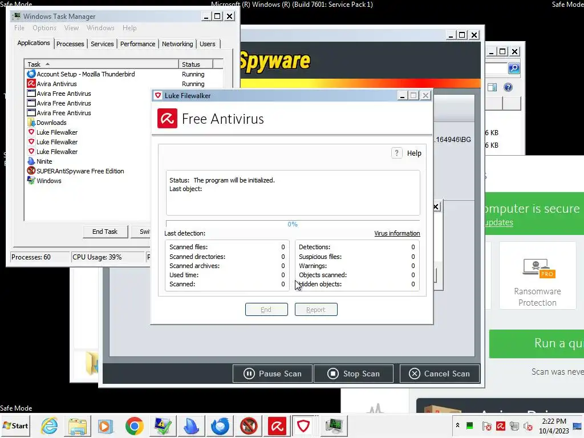This screenshot has height=438, width=584.
Task: Select the Ninite task row
Action: [x=88, y=161]
